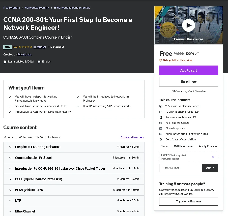
Task: Click the mobile device icon
Action: (161, 117)
